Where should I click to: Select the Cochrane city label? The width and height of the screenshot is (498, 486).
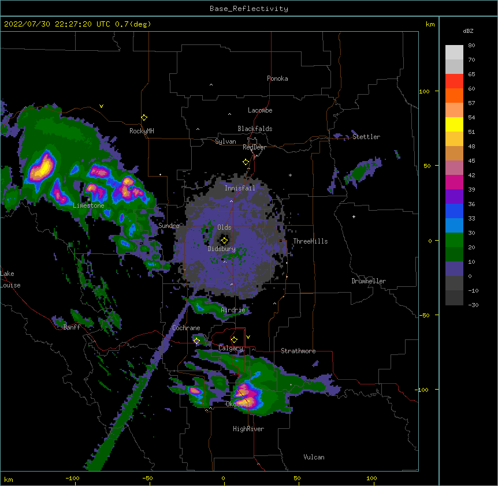click(x=186, y=328)
